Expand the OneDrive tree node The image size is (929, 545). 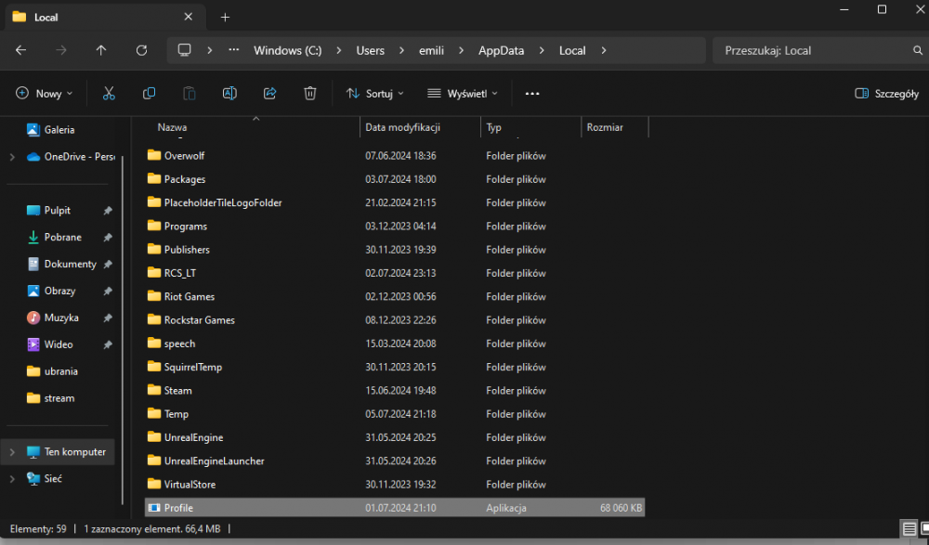point(11,157)
